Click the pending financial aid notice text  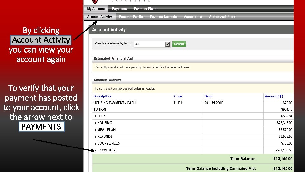click(x=142, y=67)
